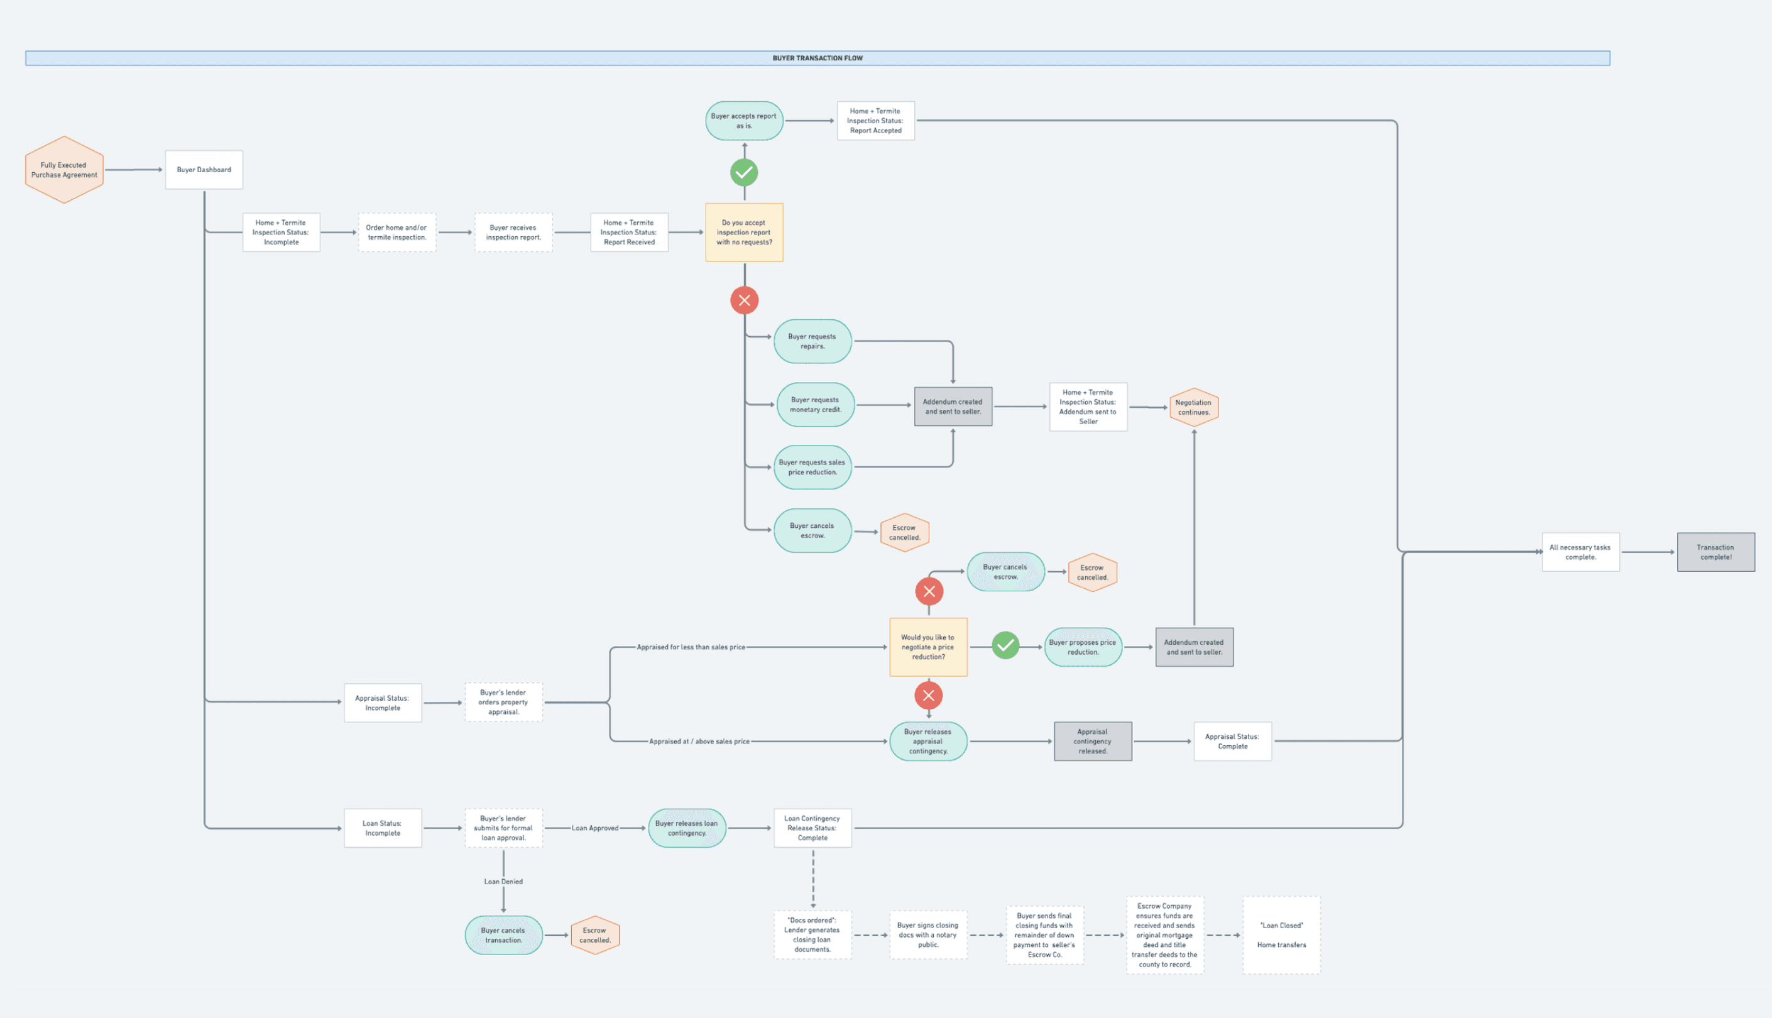Click Buyer's lender orders property appraisal step

(x=503, y=702)
